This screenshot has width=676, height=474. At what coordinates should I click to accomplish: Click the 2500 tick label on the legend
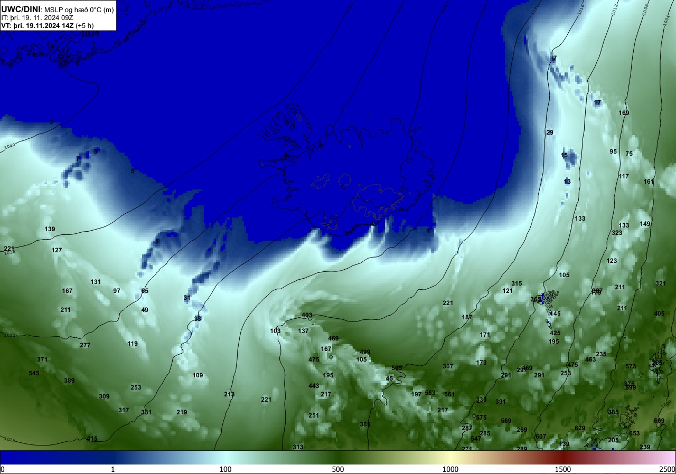(668, 469)
